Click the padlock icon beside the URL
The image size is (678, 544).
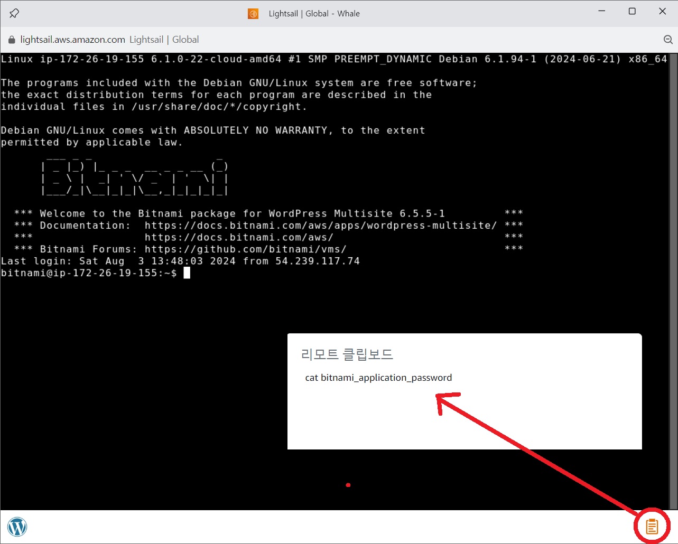pyautogui.click(x=11, y=39)
